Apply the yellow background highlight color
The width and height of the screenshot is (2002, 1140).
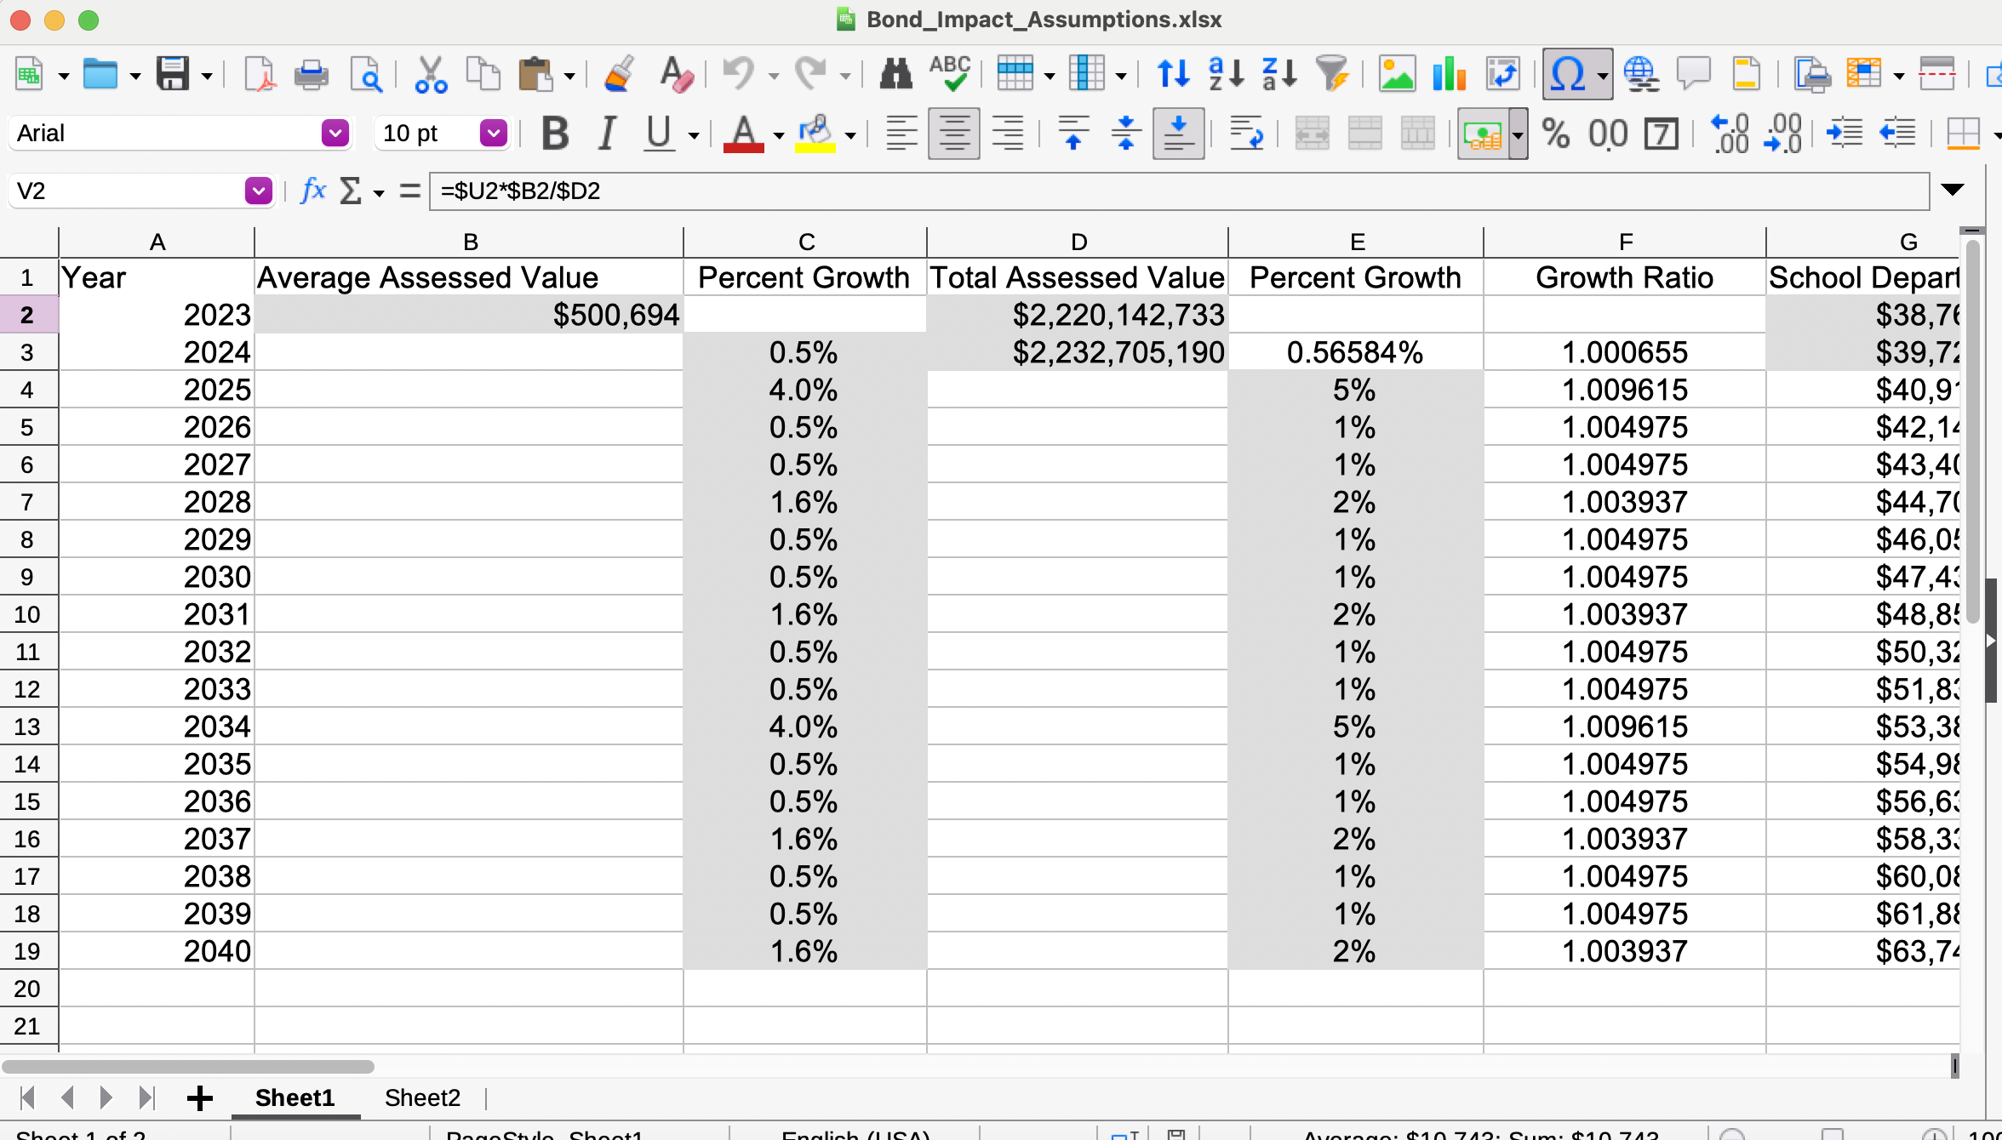click(815, 134)
